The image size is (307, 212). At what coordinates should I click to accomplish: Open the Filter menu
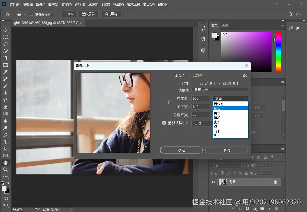click(93, 5)
